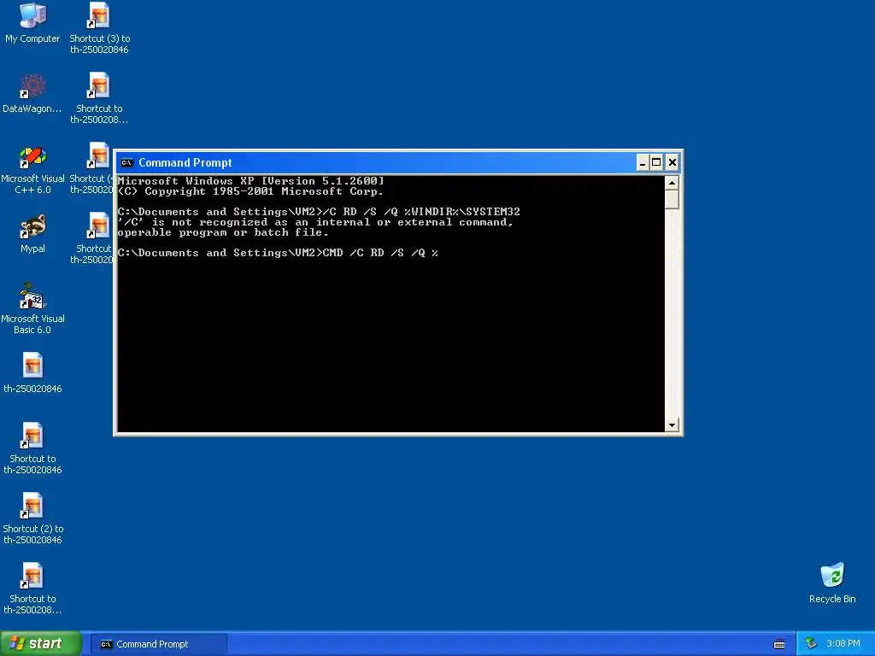Open the Start menu
This screenshot has height=656, width=875.
41,644
